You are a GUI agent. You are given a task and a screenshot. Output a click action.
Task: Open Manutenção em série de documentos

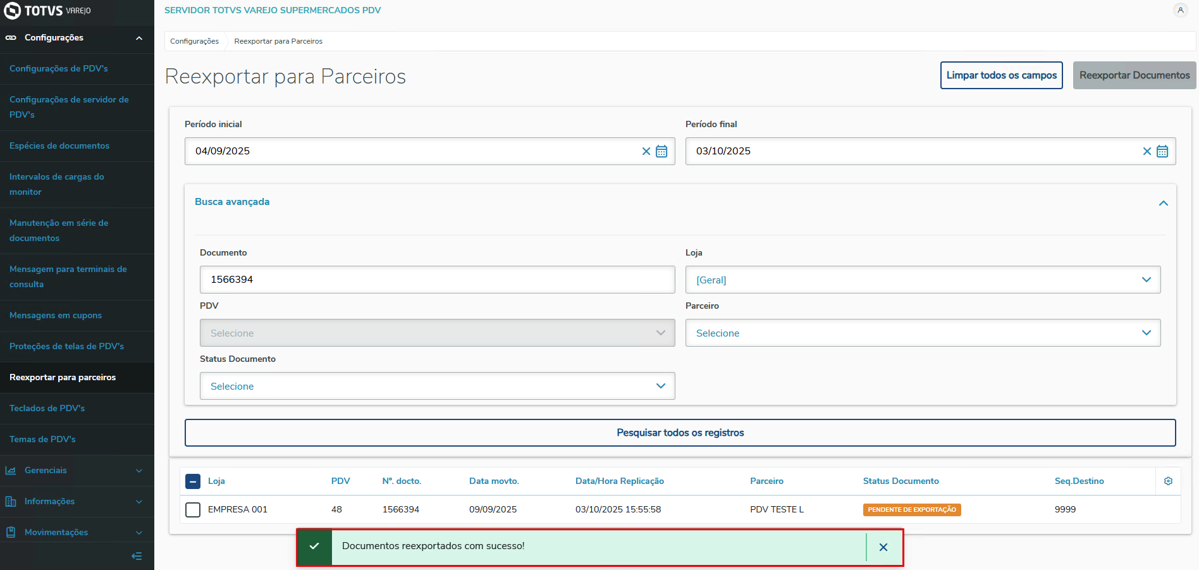[77, 231]
